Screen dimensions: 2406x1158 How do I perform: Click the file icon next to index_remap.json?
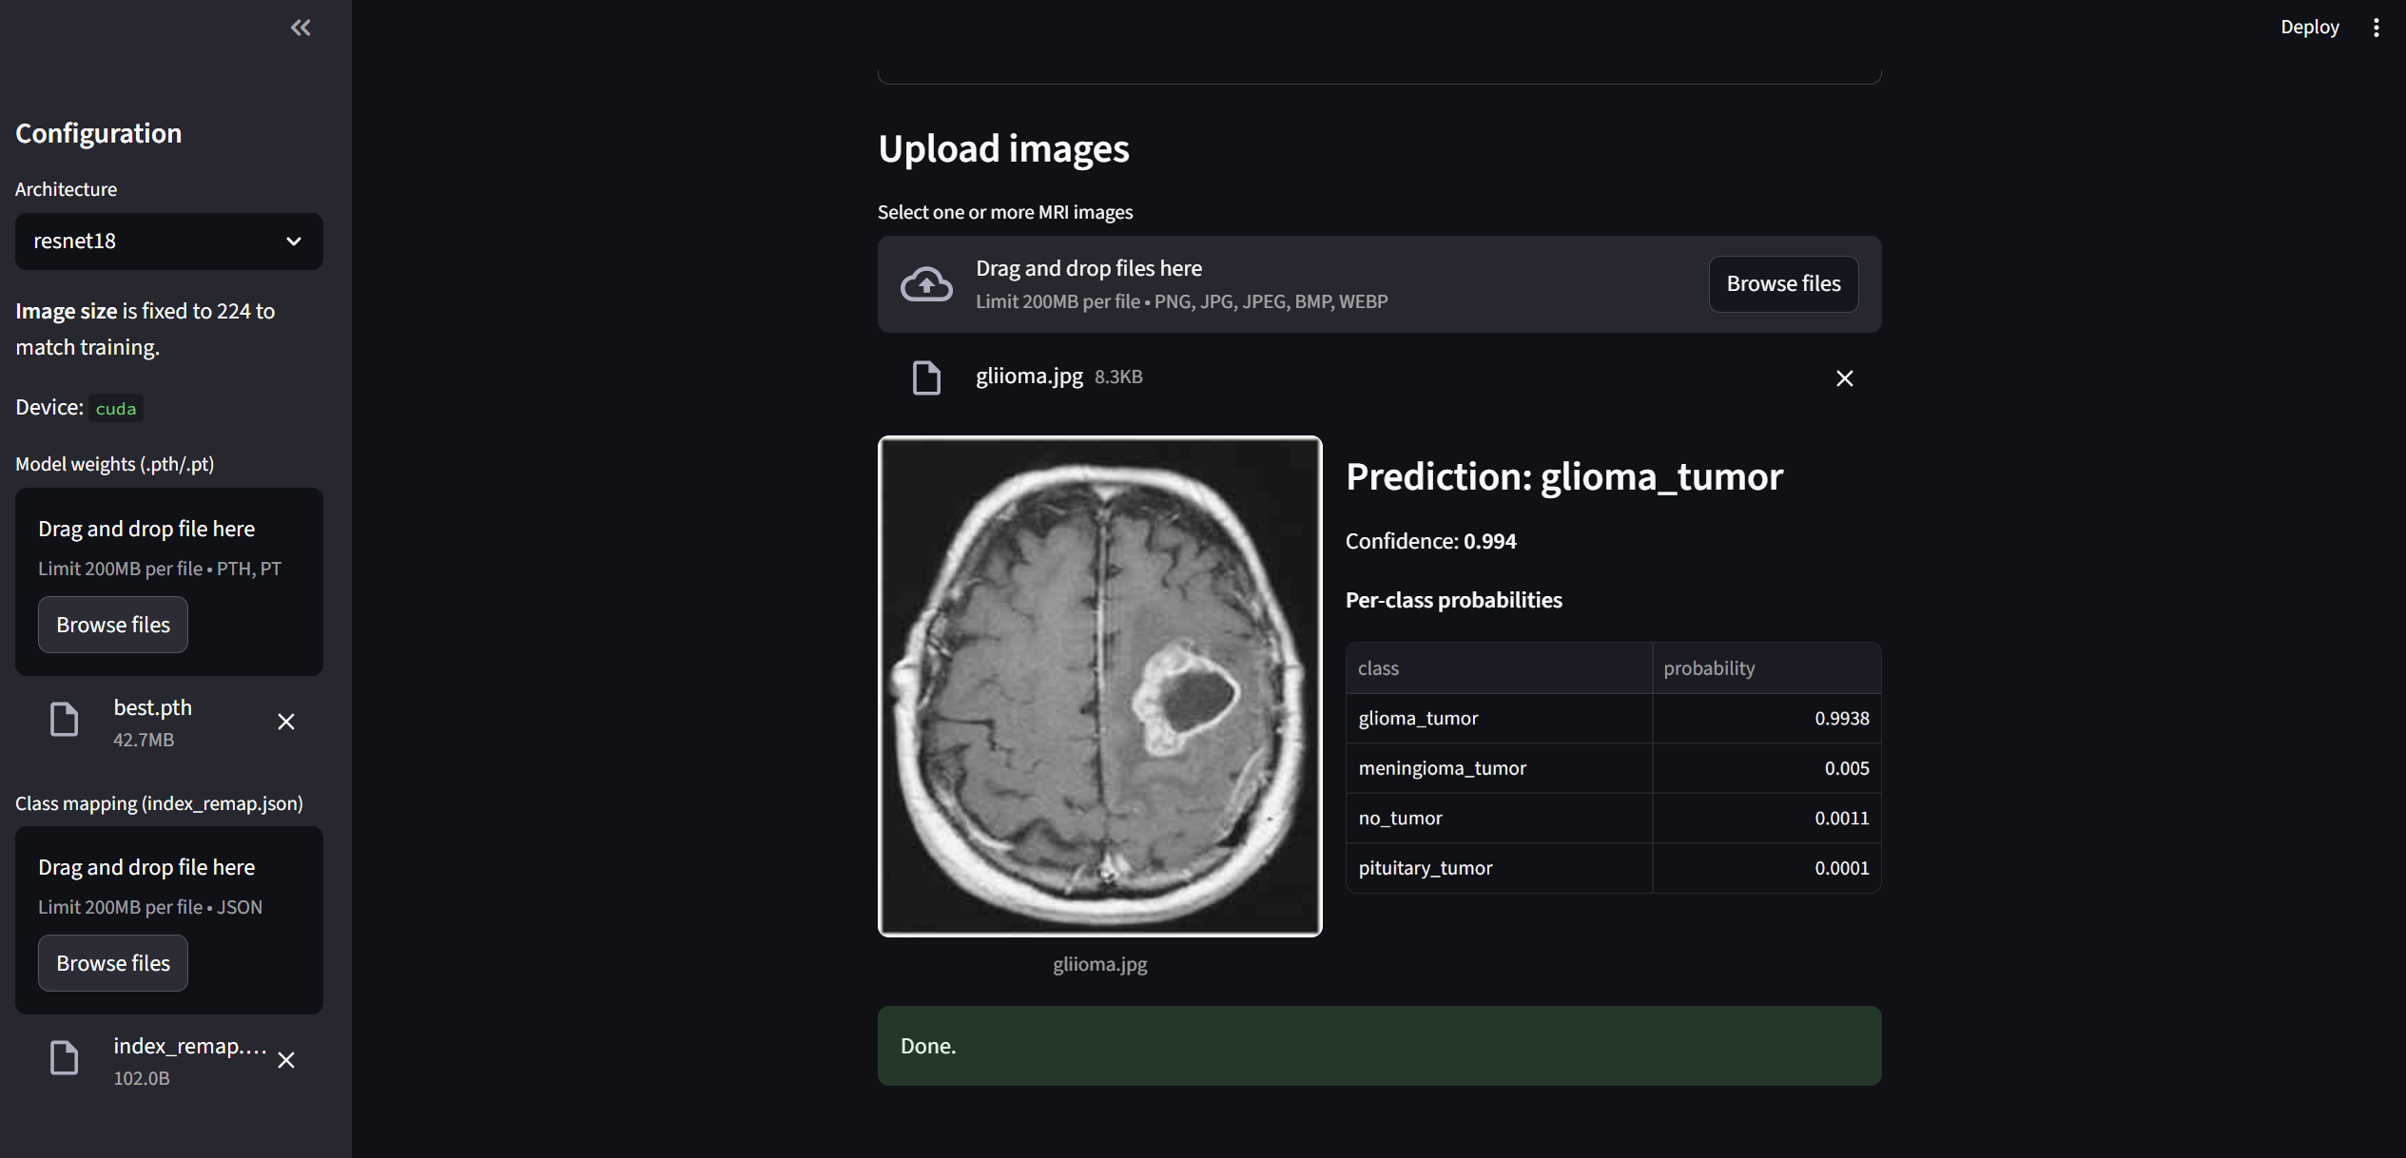click(x=64, y=1058)
